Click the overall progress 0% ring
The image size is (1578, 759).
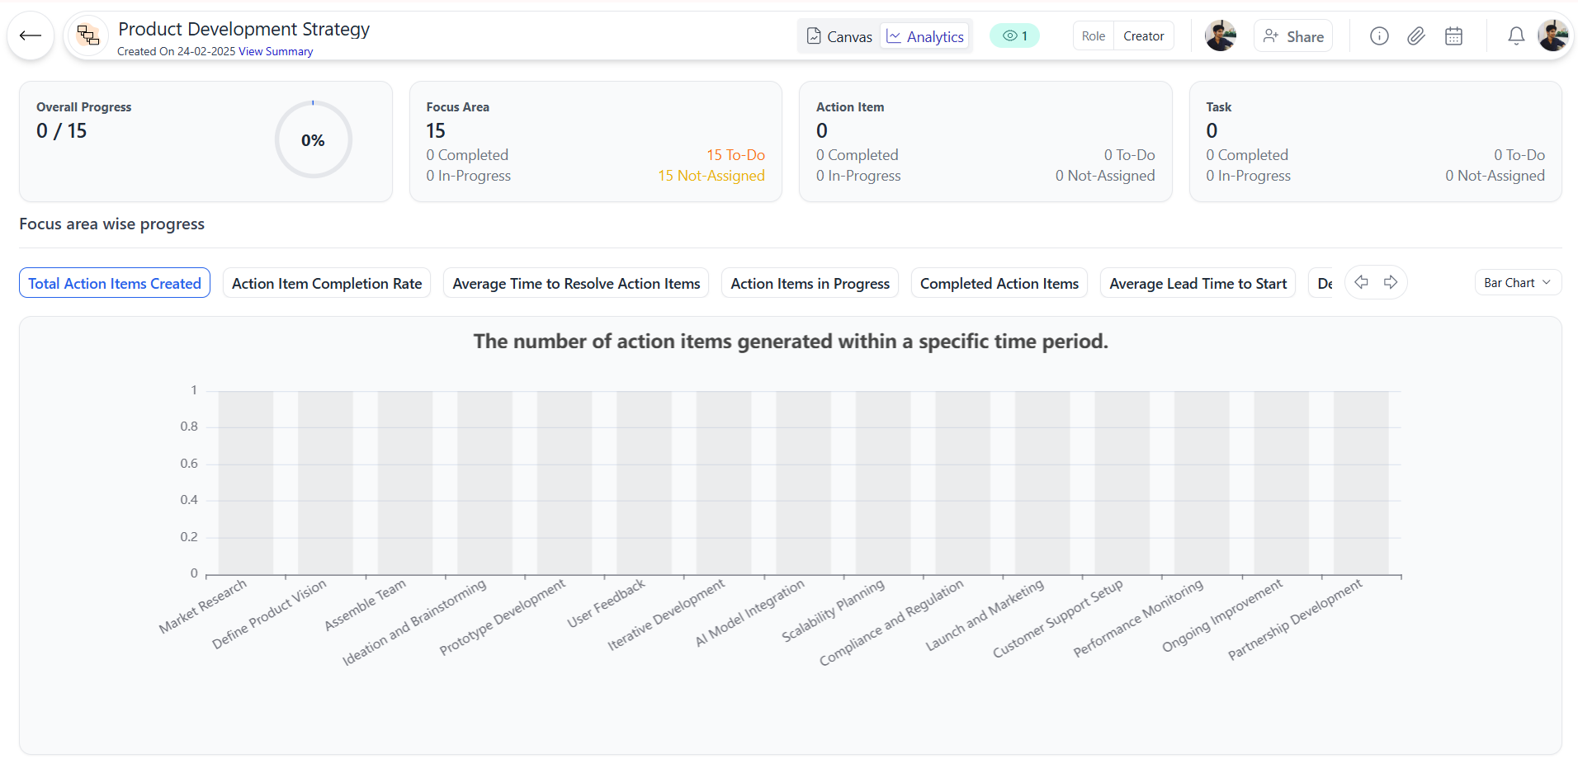(313, 140)
